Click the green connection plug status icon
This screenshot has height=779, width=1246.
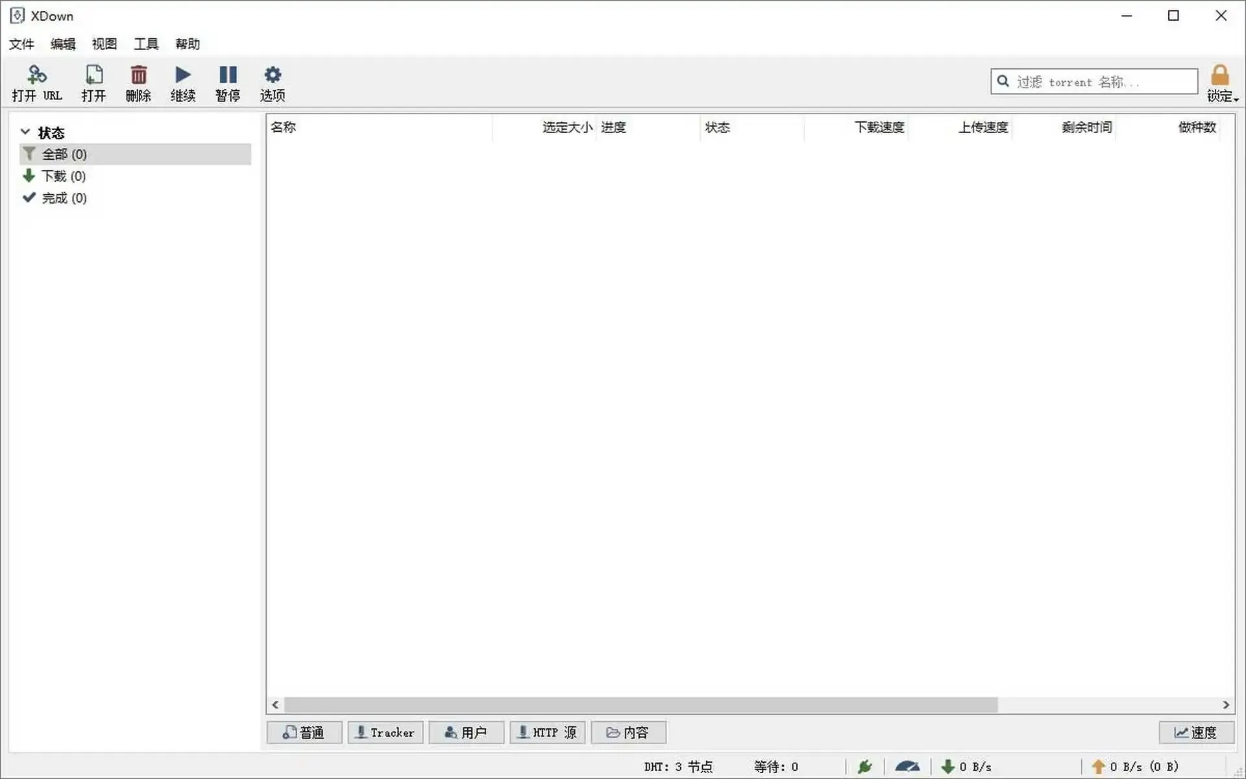coord(864,767)
